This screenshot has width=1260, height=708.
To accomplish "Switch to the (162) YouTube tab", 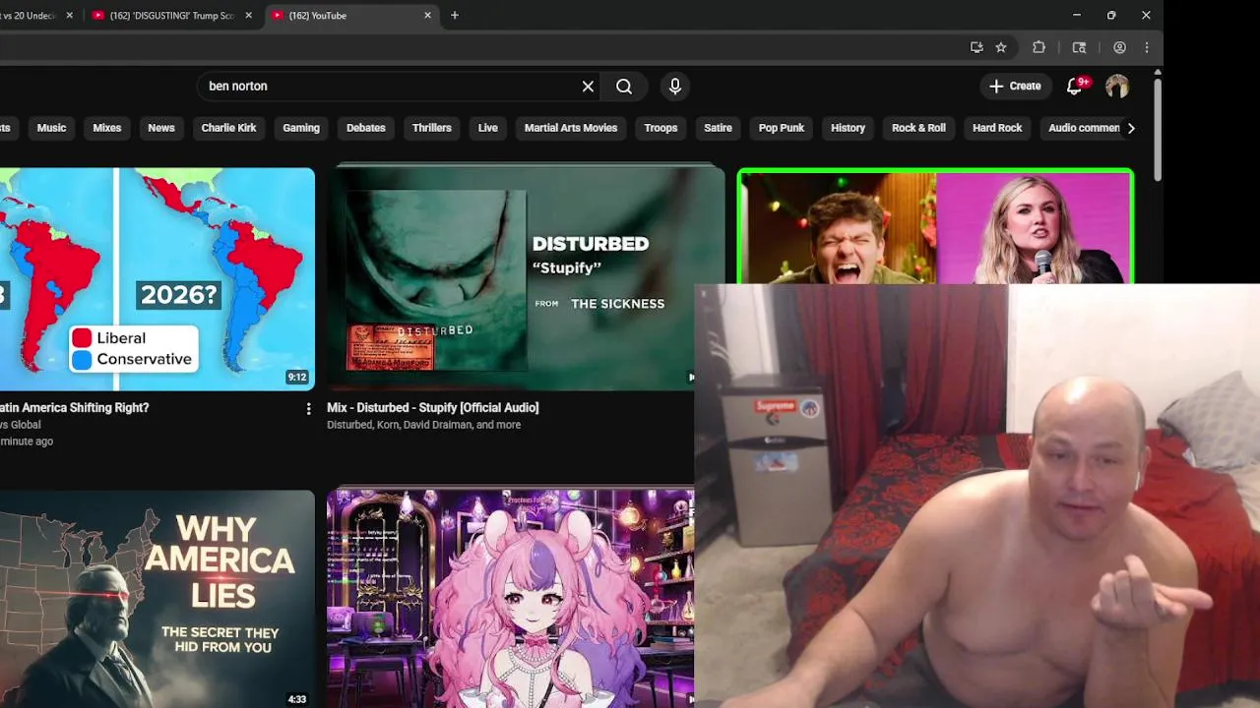I will pyautogui.click(x=351, y=16).
